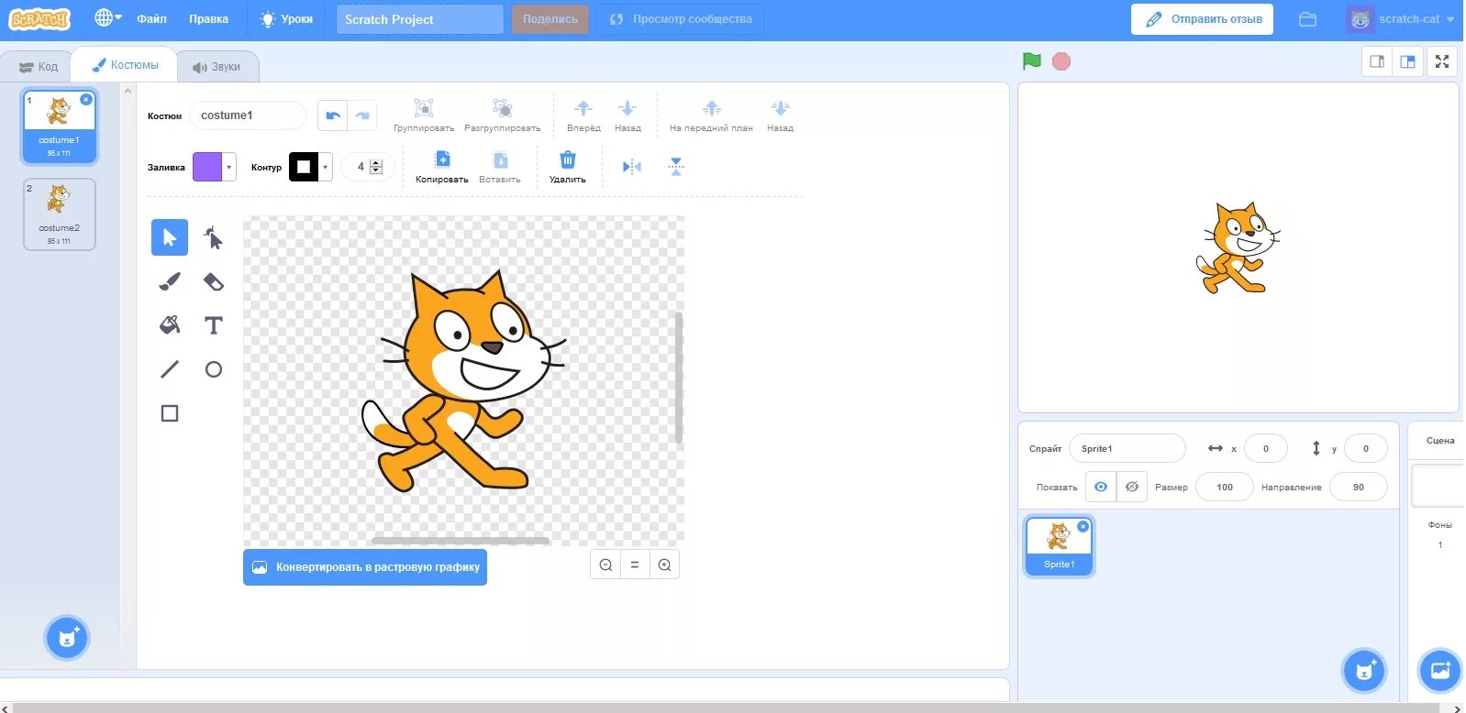The width and height of the screenshot is (1466, 713).
Task: Send shape fully to back
Action: (x=780, y=108)
